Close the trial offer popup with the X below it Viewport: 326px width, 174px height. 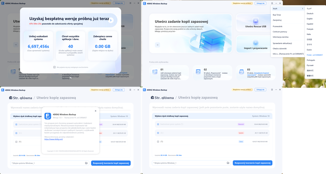click(71, 78)
